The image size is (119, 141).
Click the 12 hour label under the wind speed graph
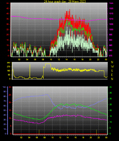tap(59, 59)
